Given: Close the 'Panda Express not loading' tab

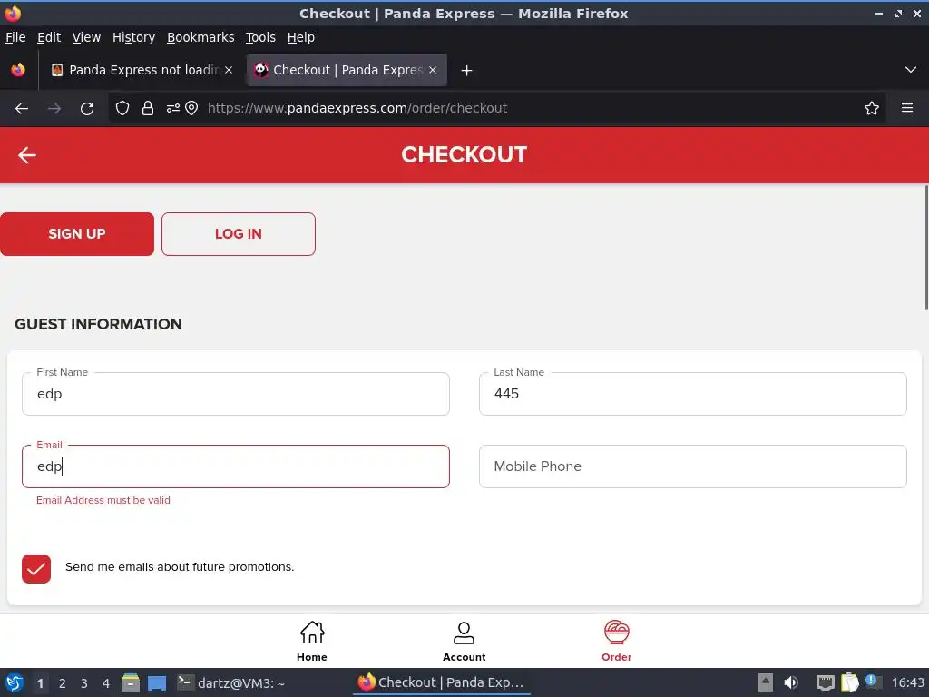Looking at the screenshot, I should pyautogui.click(x=229, y=70).
